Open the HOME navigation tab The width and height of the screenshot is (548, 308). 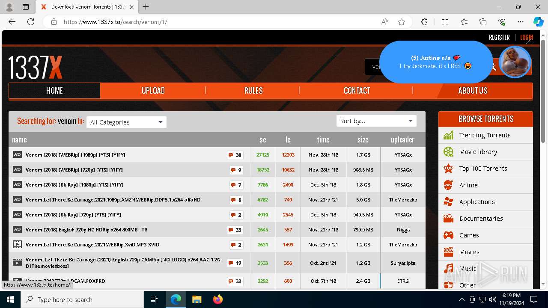click(54, 91)
